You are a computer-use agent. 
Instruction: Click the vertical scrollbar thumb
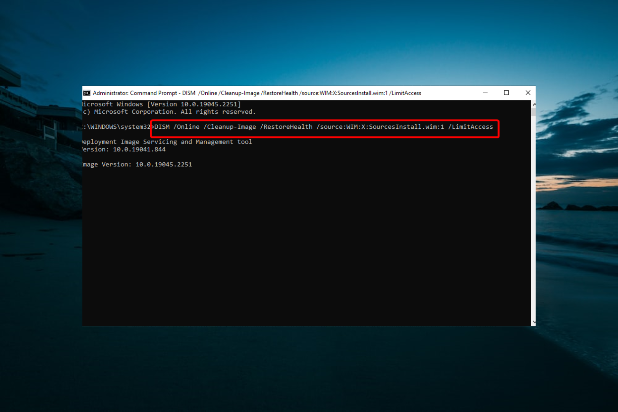click(x=533, y=112)
